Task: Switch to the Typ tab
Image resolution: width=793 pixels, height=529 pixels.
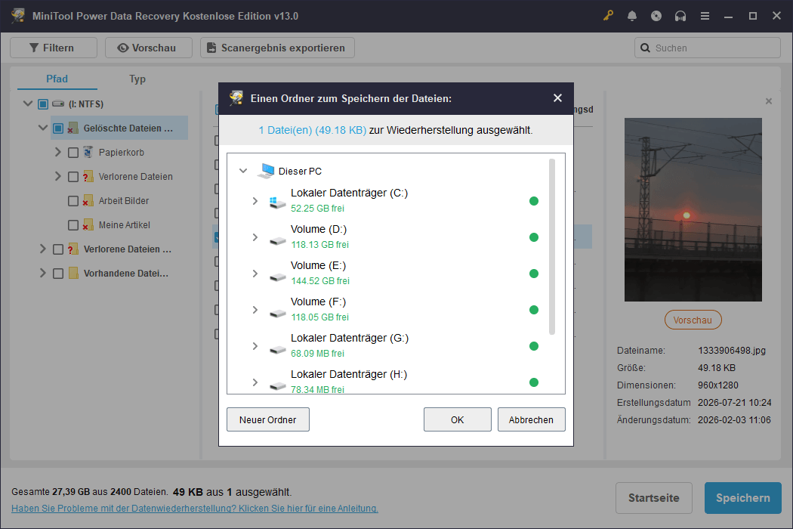Action: click(137, 79)
